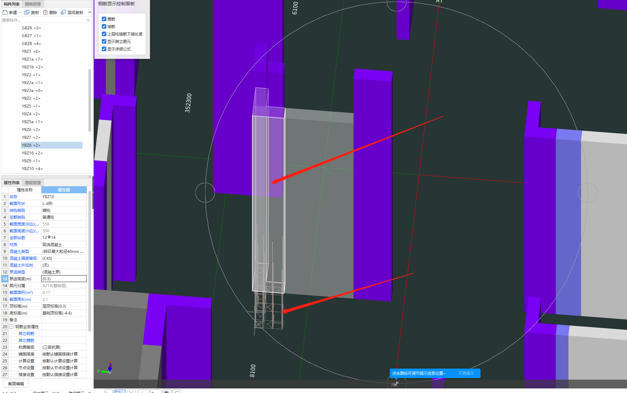Click the 属性值 column header
627x393 pixels.
coord(64,190)
